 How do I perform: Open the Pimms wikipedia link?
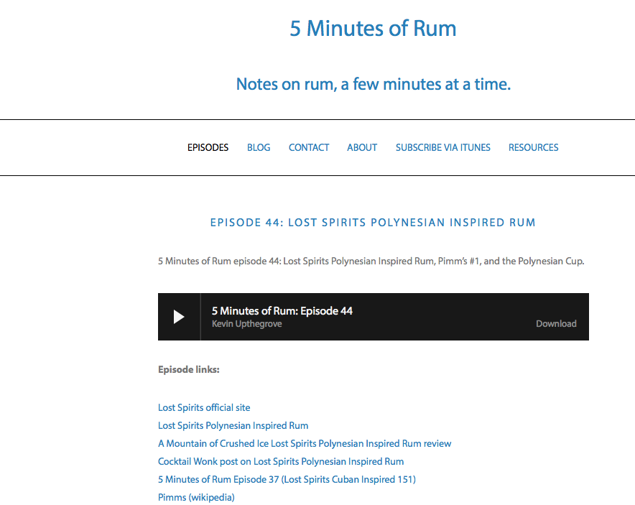196,497
